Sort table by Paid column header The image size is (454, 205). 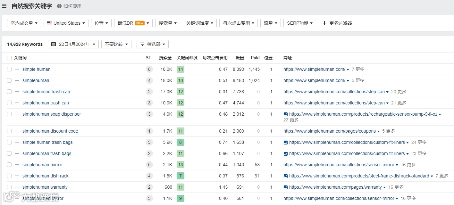[x=255, y=58]
